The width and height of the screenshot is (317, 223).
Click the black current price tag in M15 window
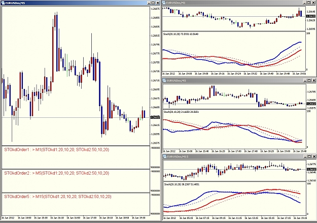tap(311, 169)
